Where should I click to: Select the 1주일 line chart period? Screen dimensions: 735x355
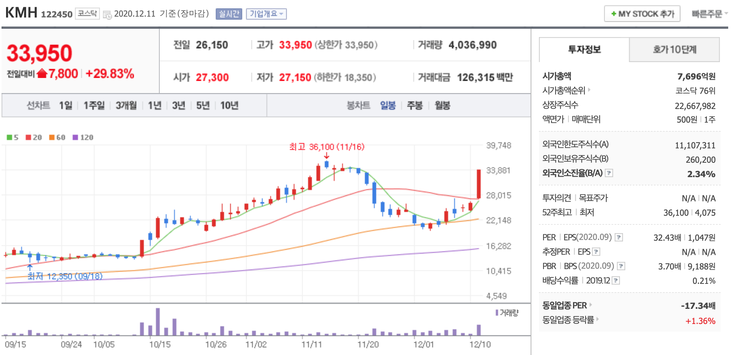coord(94,105)
